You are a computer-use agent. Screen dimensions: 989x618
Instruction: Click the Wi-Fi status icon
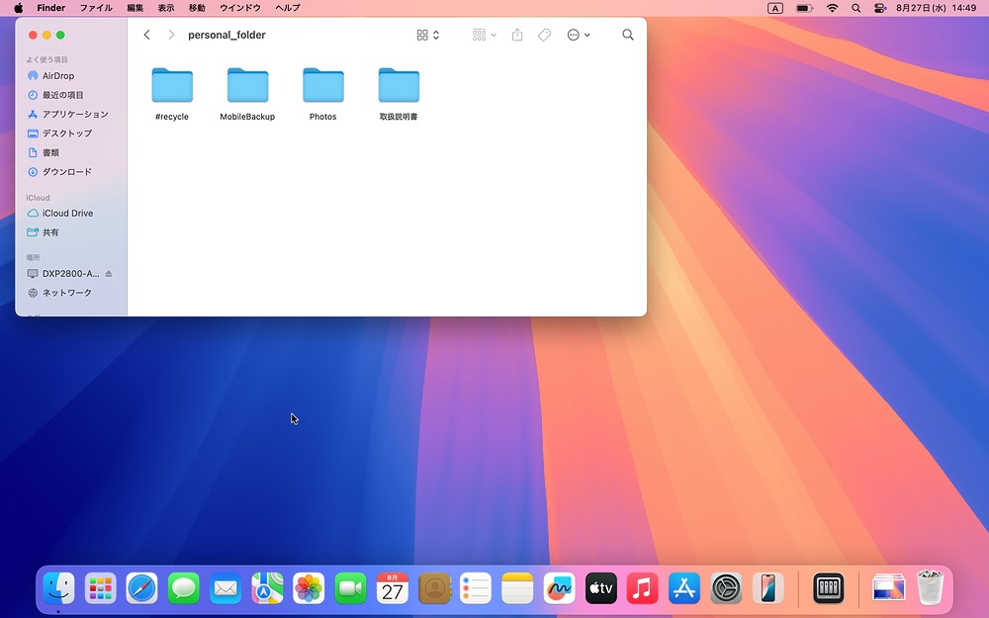coord(832,8)
